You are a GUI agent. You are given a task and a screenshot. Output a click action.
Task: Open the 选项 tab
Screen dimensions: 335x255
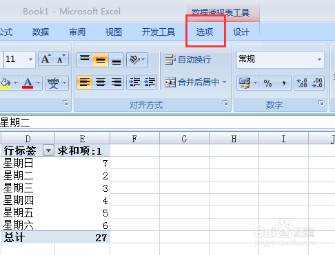(205, 32)
